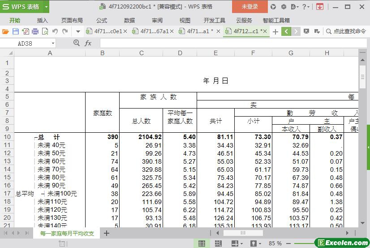Open the skin settings icon in title bar
Viewport: 370px width, 248px height.
(273, 7)
